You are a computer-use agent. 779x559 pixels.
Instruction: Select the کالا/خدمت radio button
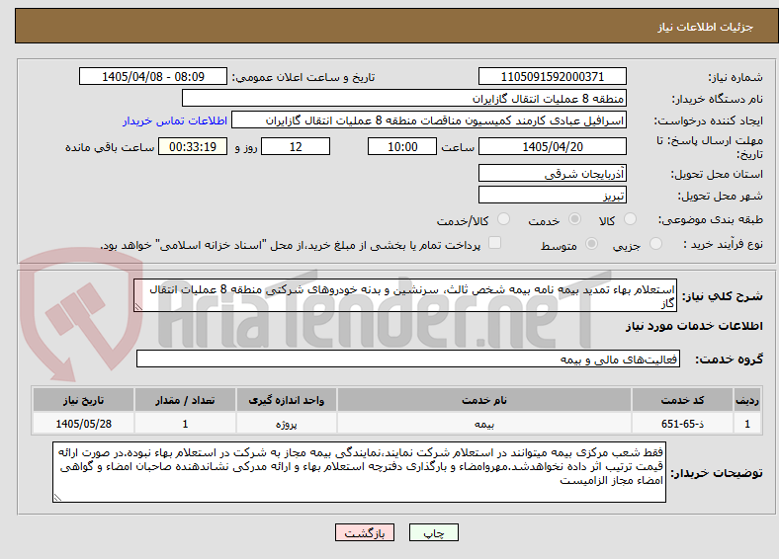click(503, 219)
